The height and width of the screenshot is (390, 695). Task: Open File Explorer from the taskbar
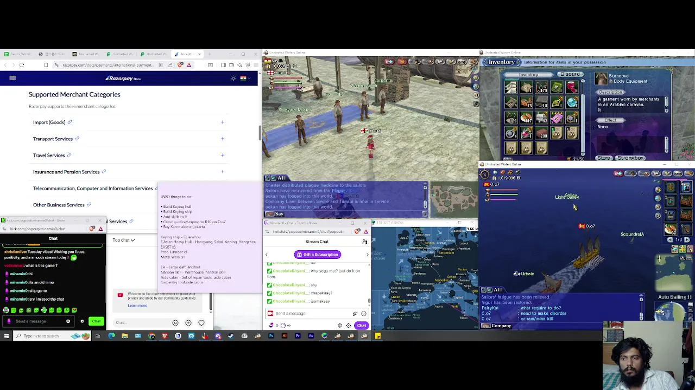[x=125, y=336]
